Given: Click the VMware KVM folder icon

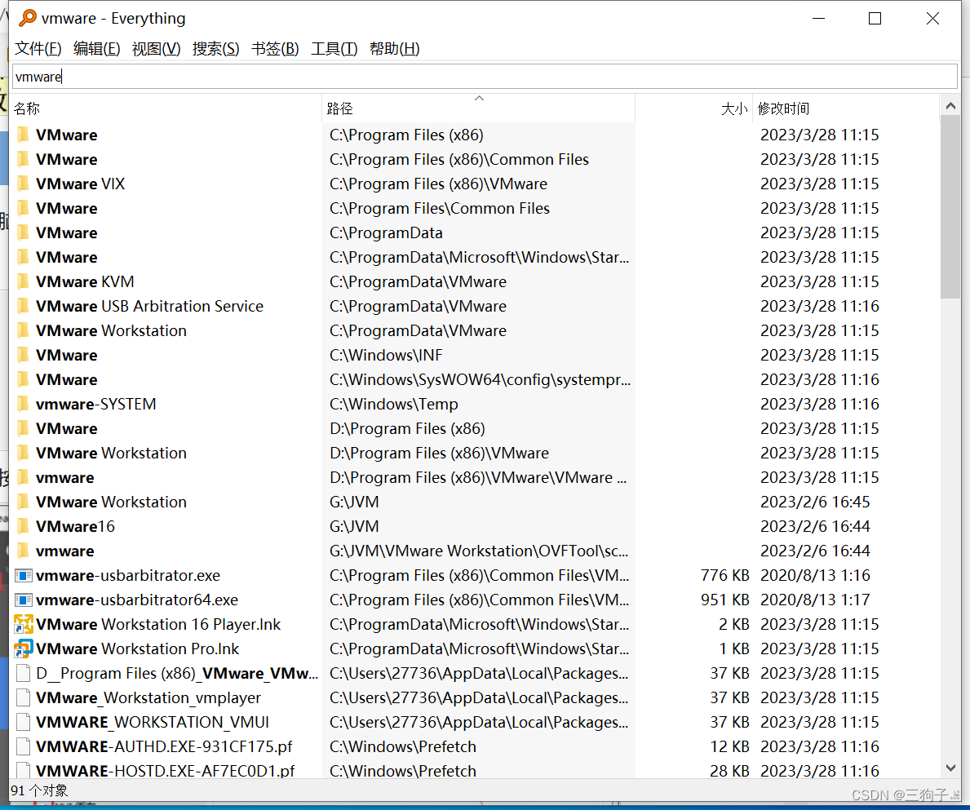Looking at the screenshot, I should pyautogui.click(x=24, y=281).
